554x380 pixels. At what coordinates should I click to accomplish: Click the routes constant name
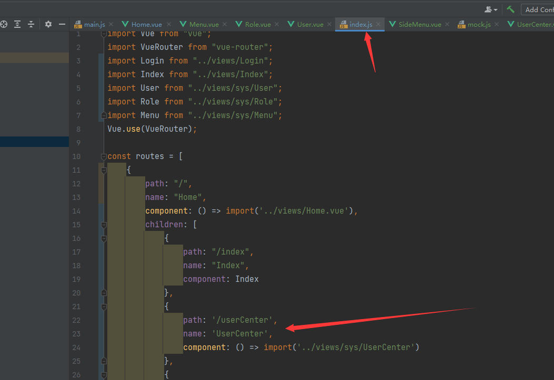150,156
